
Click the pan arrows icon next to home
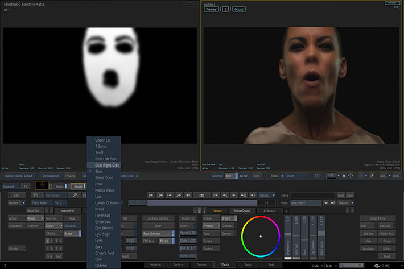point(351,176)
